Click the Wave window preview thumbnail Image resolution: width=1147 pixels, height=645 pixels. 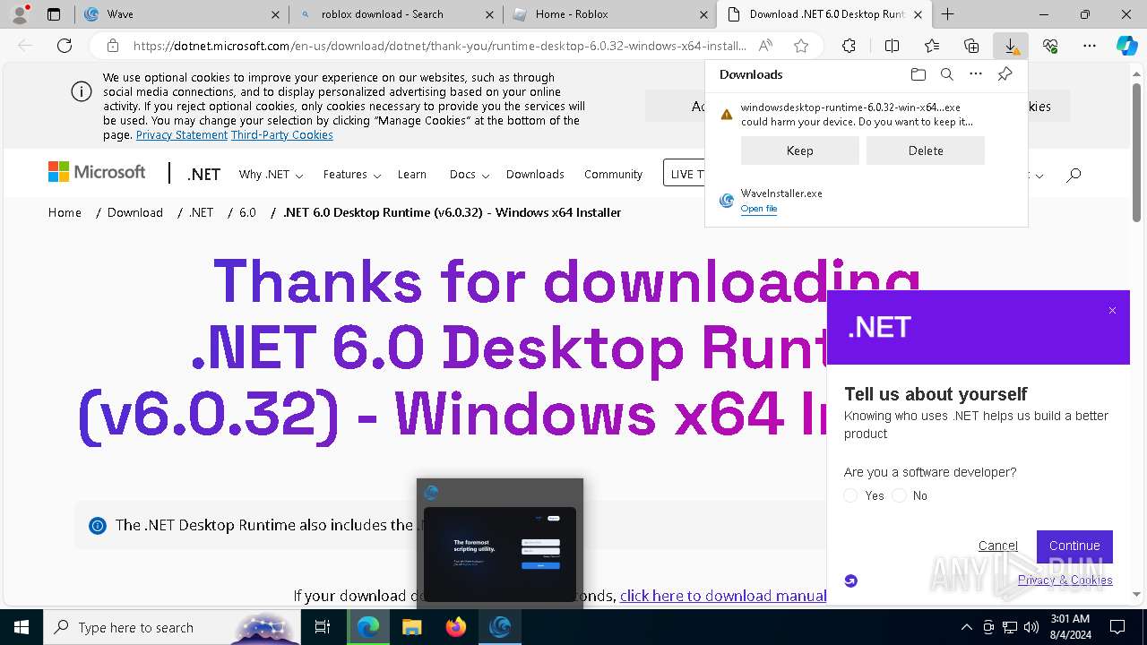pos(500,554)
